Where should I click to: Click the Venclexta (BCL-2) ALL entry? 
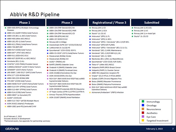coord(18,61)
